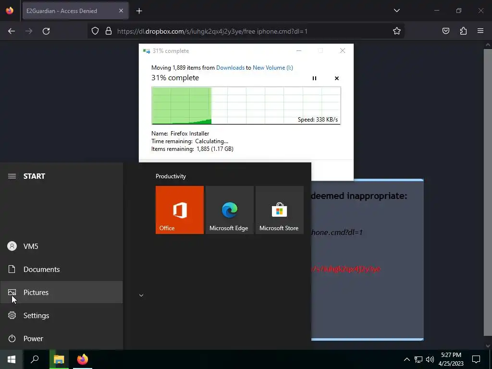Click the transfer speed progress graph
This screenshot has height=369, width=492.
coord(246,106)
